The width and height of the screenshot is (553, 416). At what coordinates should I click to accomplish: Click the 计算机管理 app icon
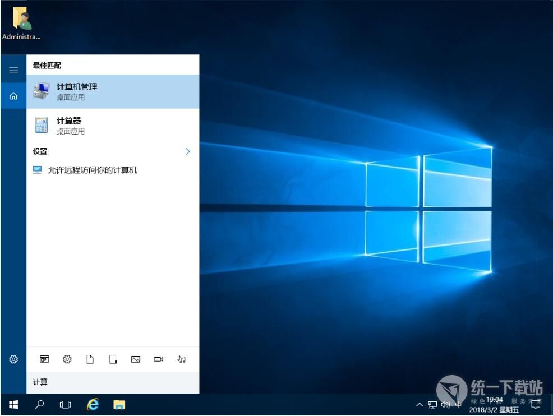coord(42,91)
